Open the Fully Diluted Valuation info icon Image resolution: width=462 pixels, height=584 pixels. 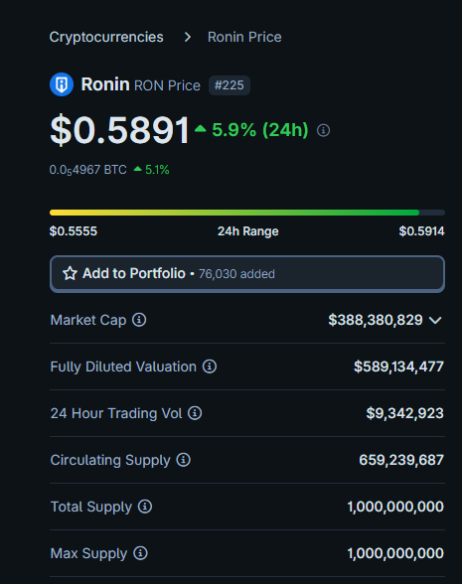point(210,366)
